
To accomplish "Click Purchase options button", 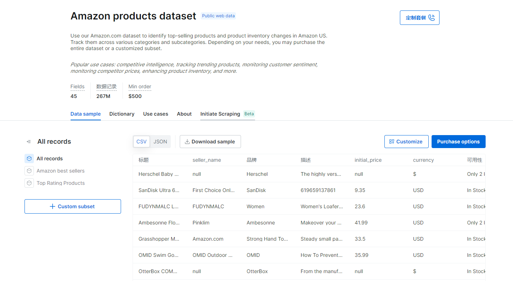I will click(x=459, y=142).
